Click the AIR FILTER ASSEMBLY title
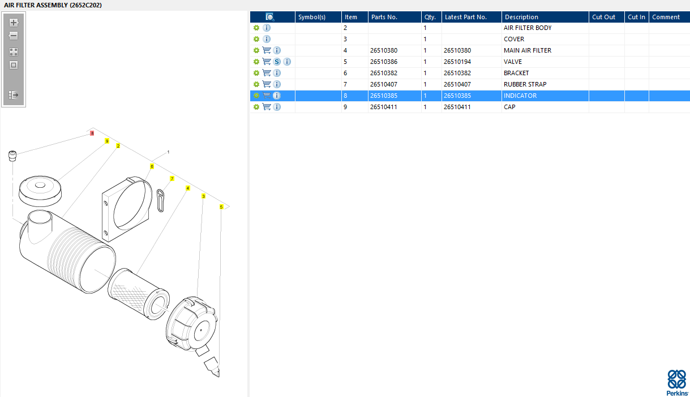690x397 pixels. click(x=53, y=5)
